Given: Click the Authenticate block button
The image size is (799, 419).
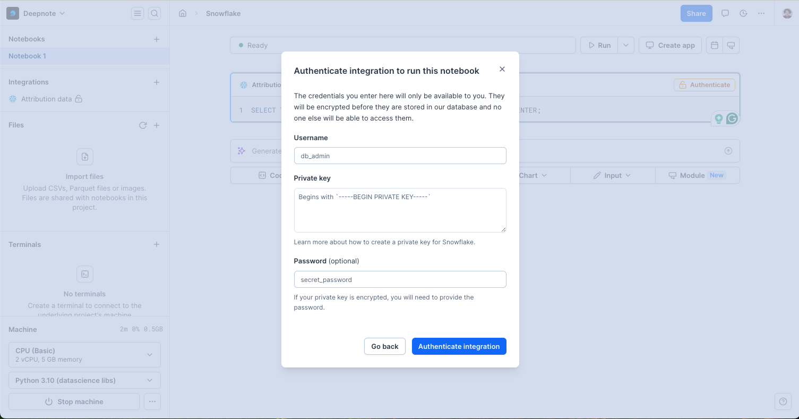Looking at the screenshot, I should [705, 85].
